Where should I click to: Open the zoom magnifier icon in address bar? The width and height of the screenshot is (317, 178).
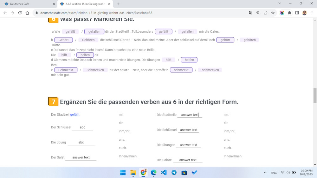point(258,13)
